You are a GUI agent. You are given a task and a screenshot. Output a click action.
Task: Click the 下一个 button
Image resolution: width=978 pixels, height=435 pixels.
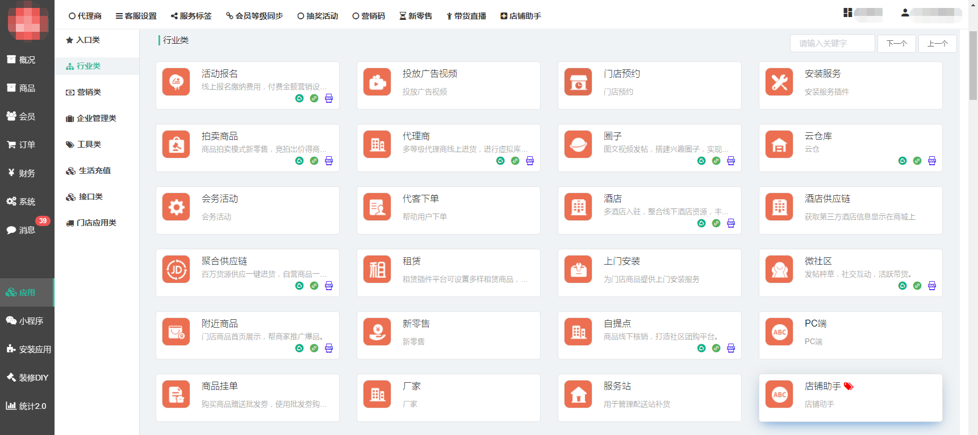(x=896, y=44)
